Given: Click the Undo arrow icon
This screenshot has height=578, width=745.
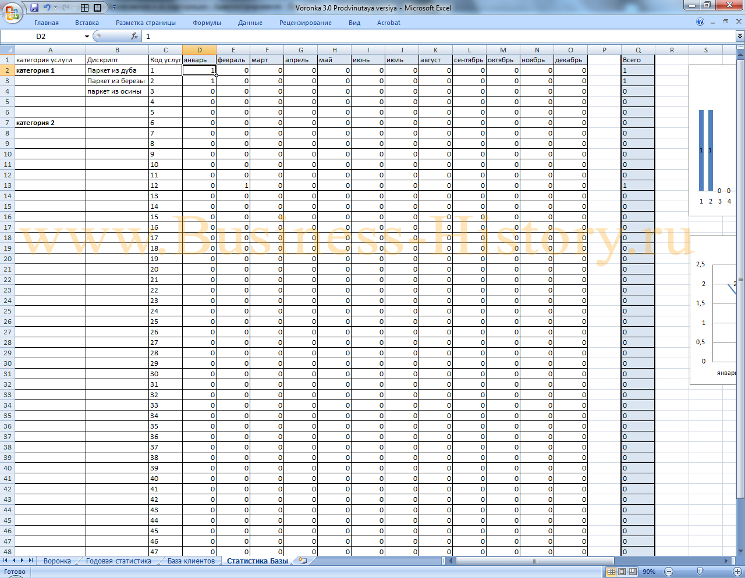Looking at the screenshot, I should [x=47, y=8].
